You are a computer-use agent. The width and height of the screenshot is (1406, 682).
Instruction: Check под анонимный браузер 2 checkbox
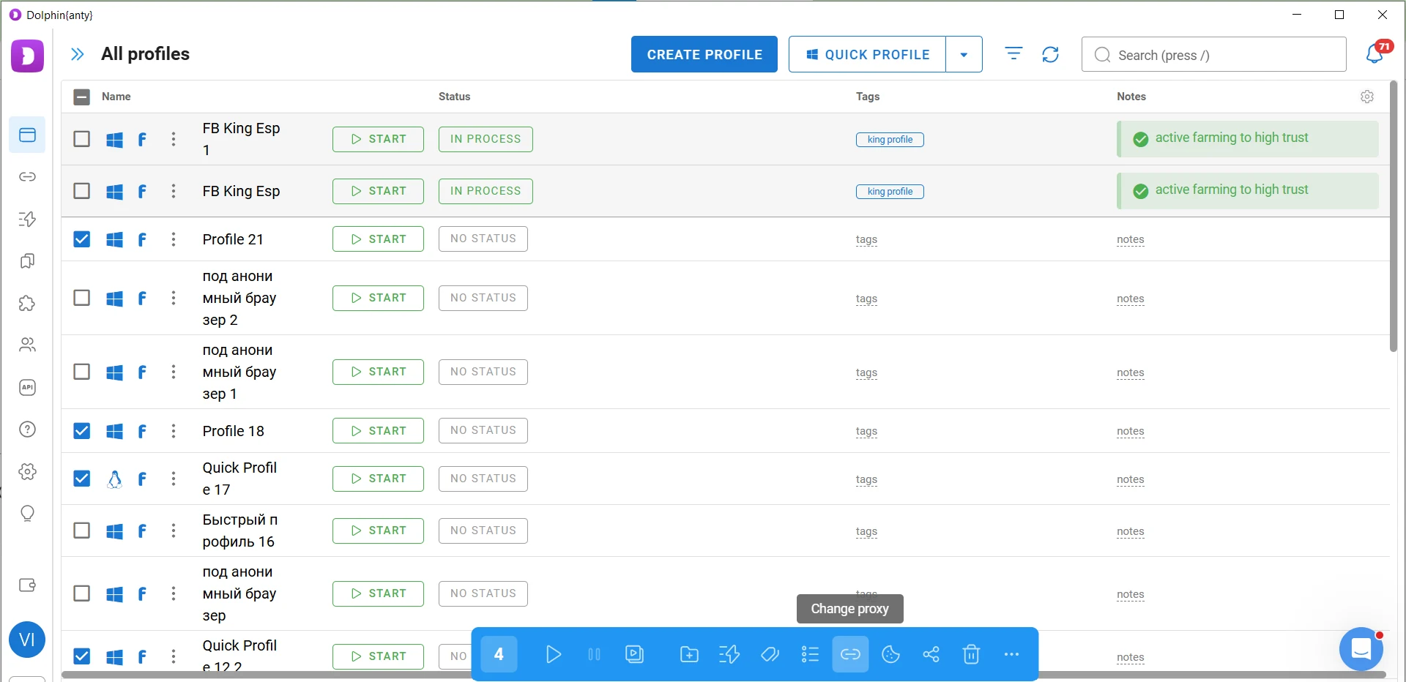coord(82,298)
